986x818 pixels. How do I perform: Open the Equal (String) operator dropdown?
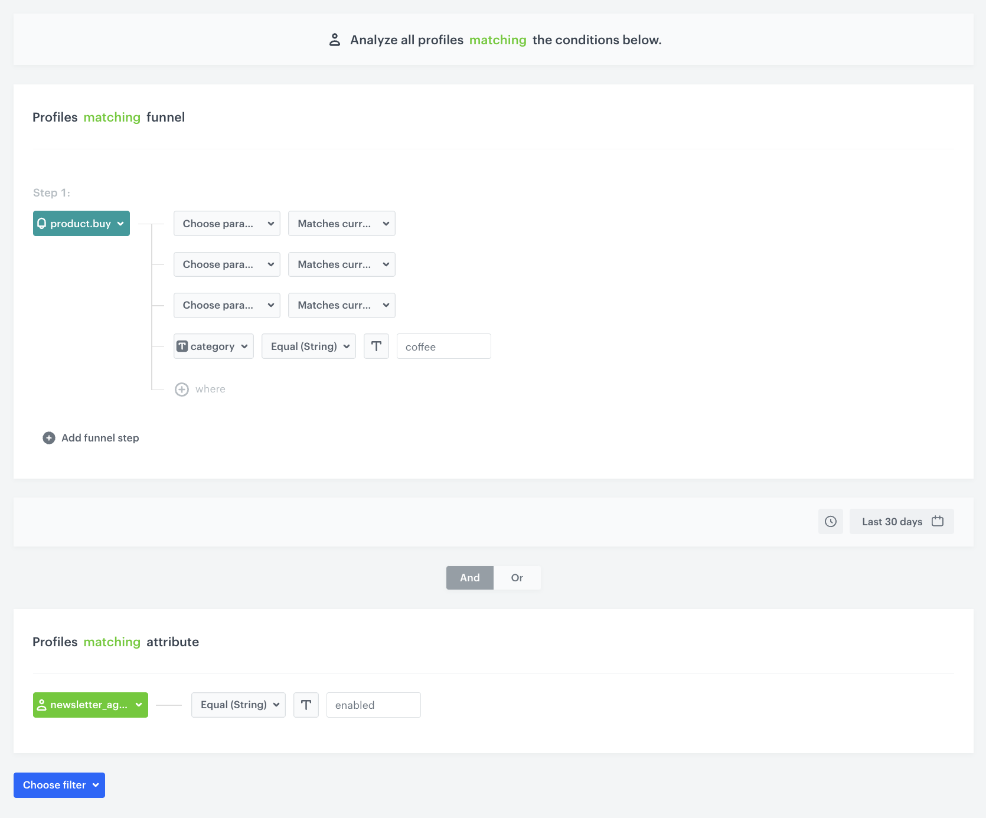308,346
